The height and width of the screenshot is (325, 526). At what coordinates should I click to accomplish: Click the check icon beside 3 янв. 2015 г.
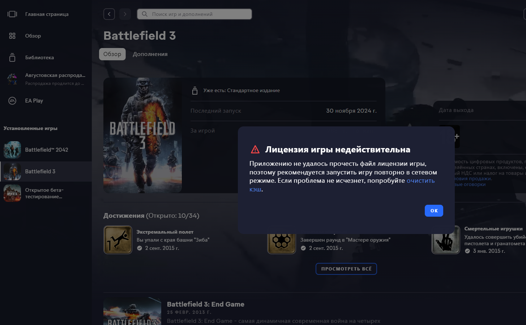467,251
